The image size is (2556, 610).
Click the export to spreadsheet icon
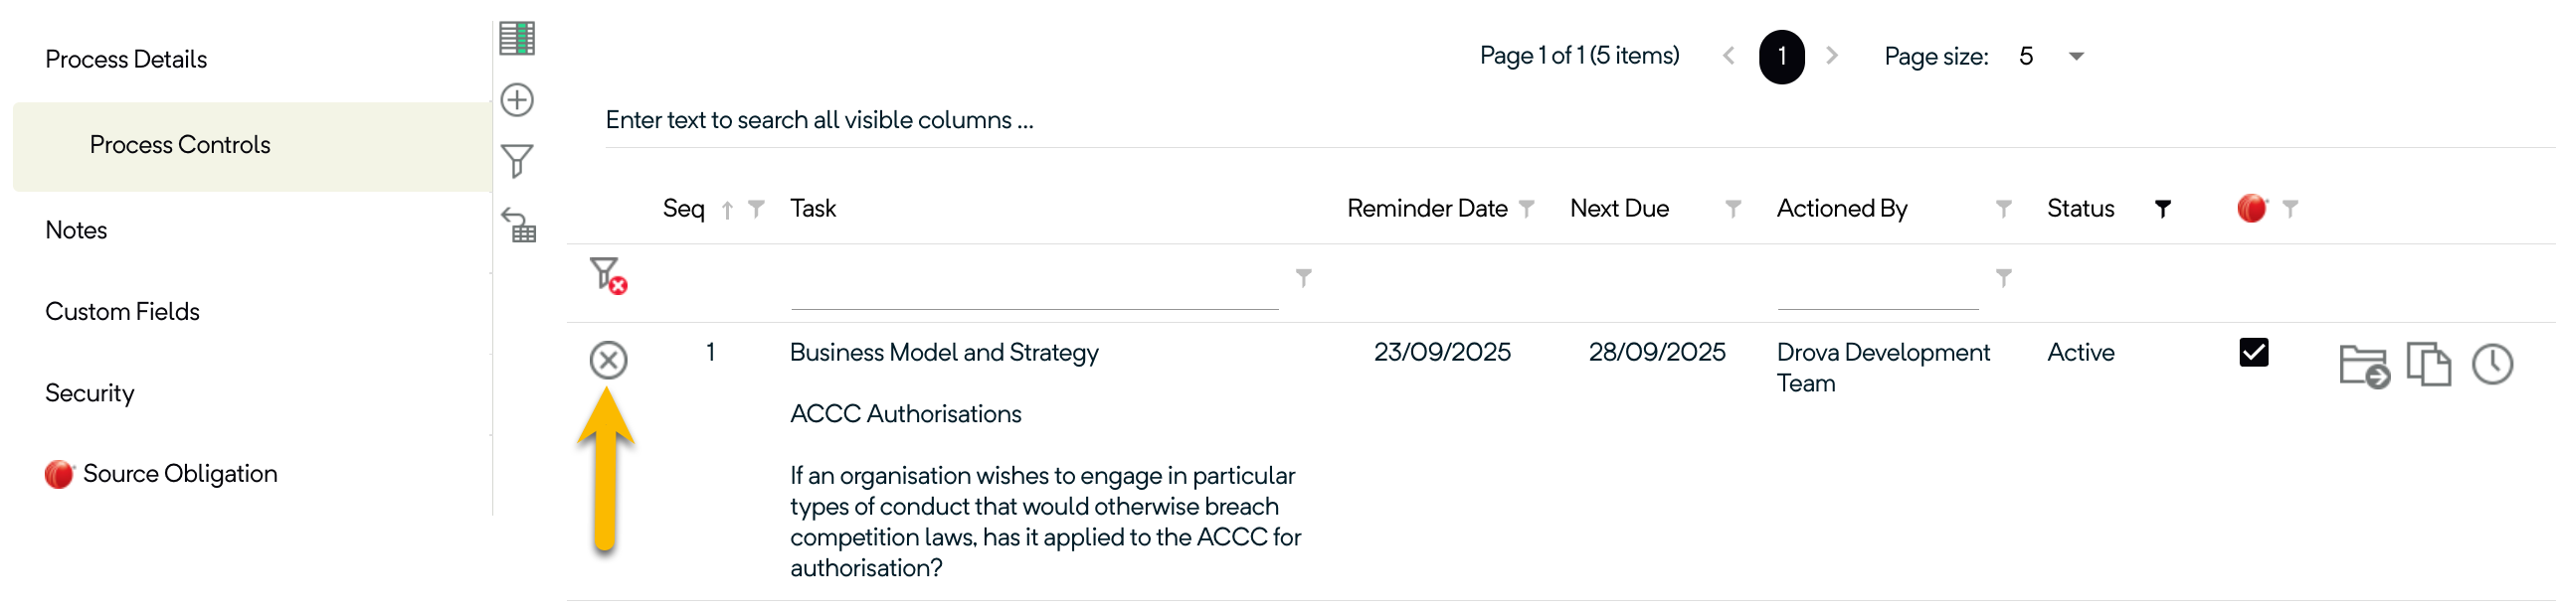(516, 39)
